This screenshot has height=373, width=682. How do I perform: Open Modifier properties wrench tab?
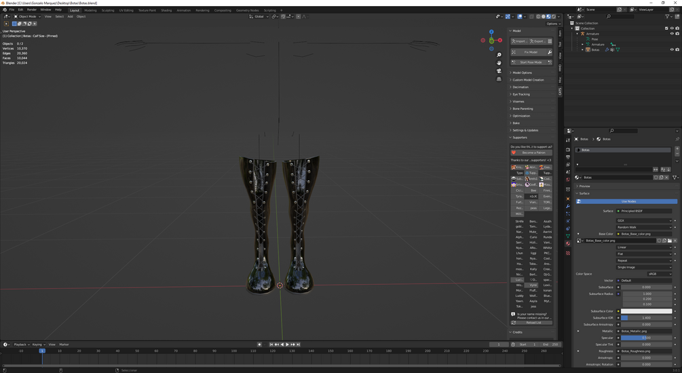pos(567,206)
